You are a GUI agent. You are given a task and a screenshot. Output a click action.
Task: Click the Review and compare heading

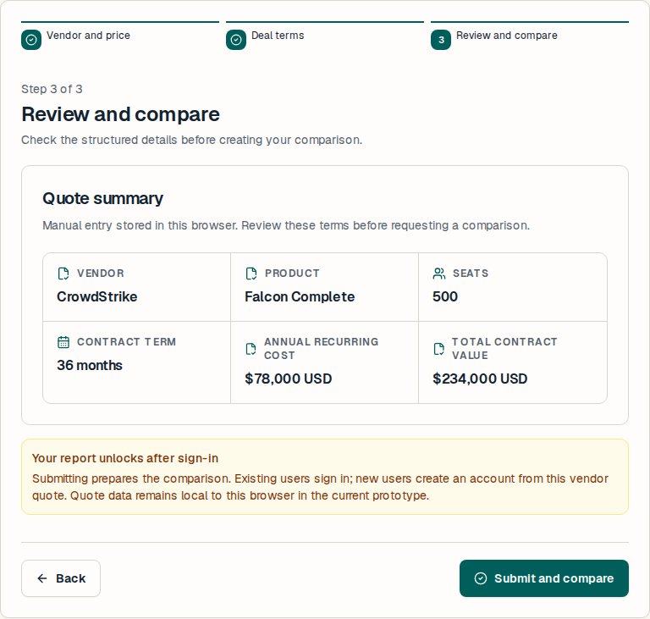point(121,114)
